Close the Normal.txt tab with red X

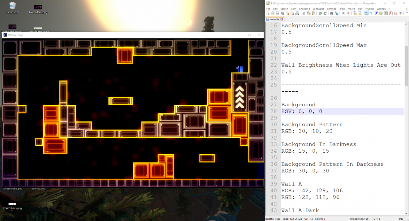[x=282, y=19]
